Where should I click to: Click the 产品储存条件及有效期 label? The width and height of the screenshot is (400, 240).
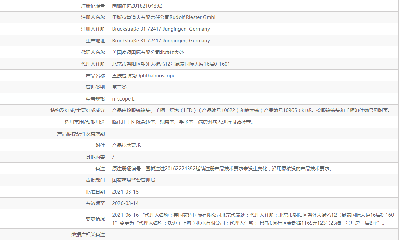pyautogui.click(x=81, y=134)
